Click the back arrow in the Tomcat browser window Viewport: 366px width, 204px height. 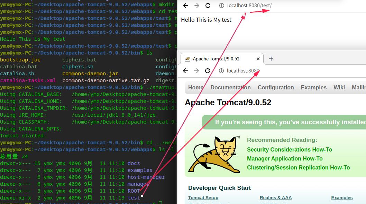tap(185, 71)
